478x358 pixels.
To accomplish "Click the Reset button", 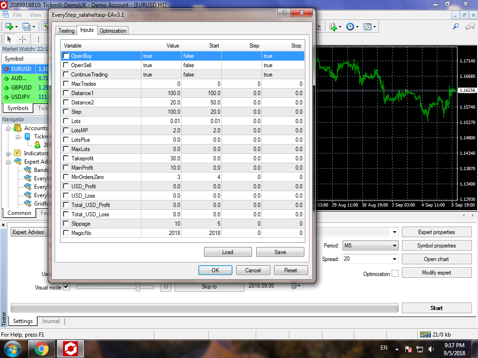I will tap(290, 270).
